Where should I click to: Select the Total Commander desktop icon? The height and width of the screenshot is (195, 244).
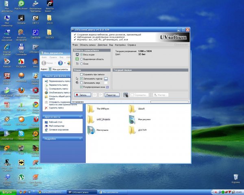pos(21,50)
